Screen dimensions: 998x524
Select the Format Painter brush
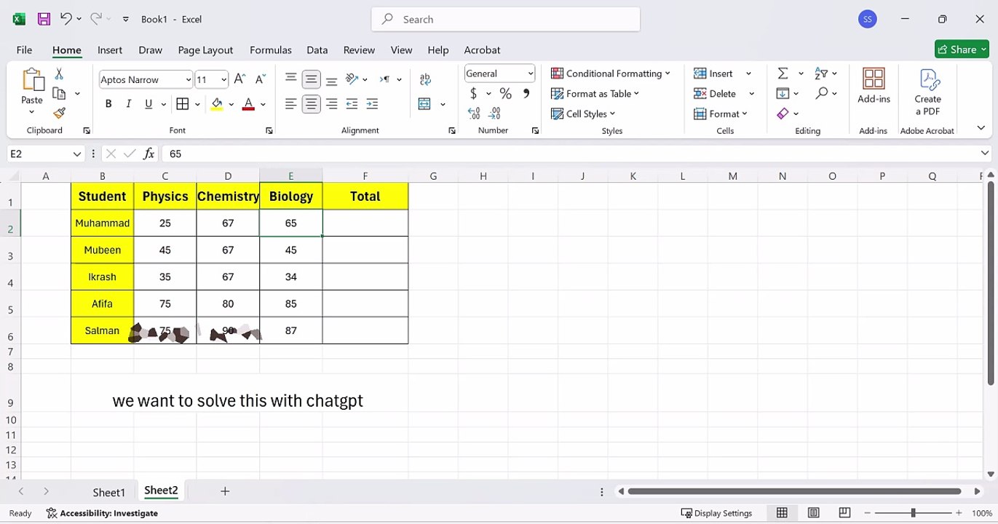click(60, 113)
